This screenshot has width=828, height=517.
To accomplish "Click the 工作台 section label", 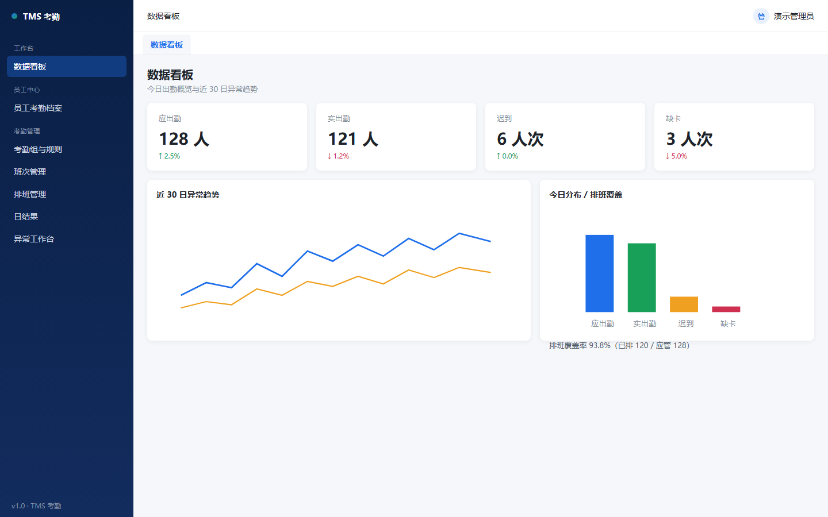I will point(24,48).
